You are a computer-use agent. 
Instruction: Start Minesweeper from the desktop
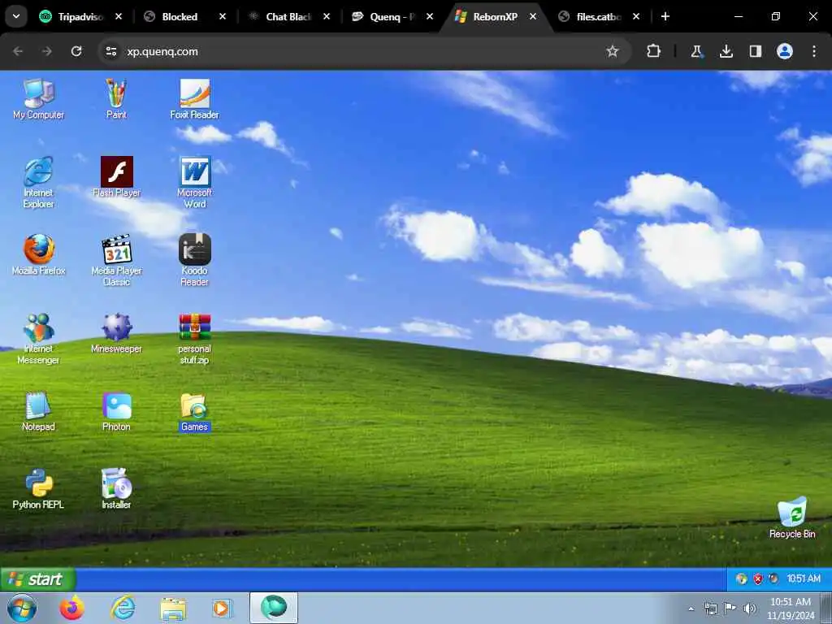tap(116, 332)
